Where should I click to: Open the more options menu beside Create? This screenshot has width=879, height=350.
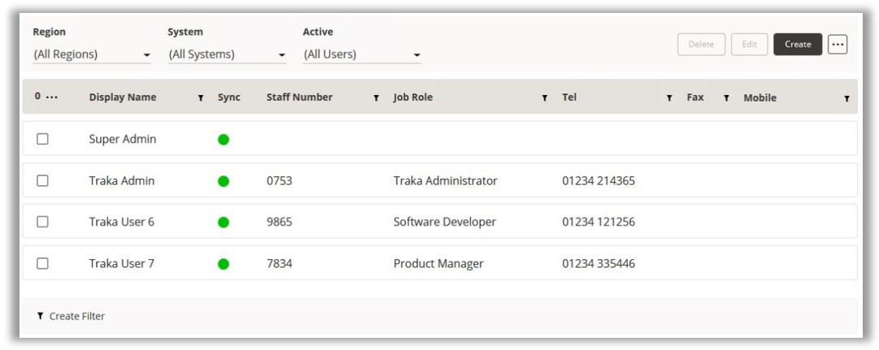838,45
